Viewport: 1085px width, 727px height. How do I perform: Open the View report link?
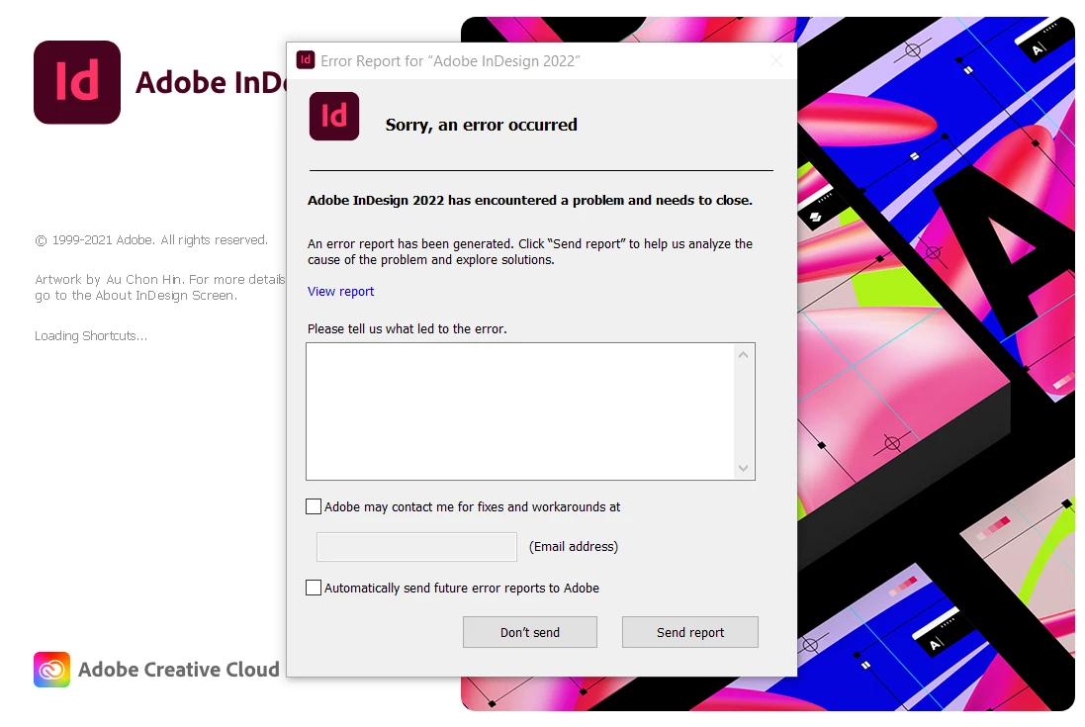pyautogui.click(x=340, y=291)
